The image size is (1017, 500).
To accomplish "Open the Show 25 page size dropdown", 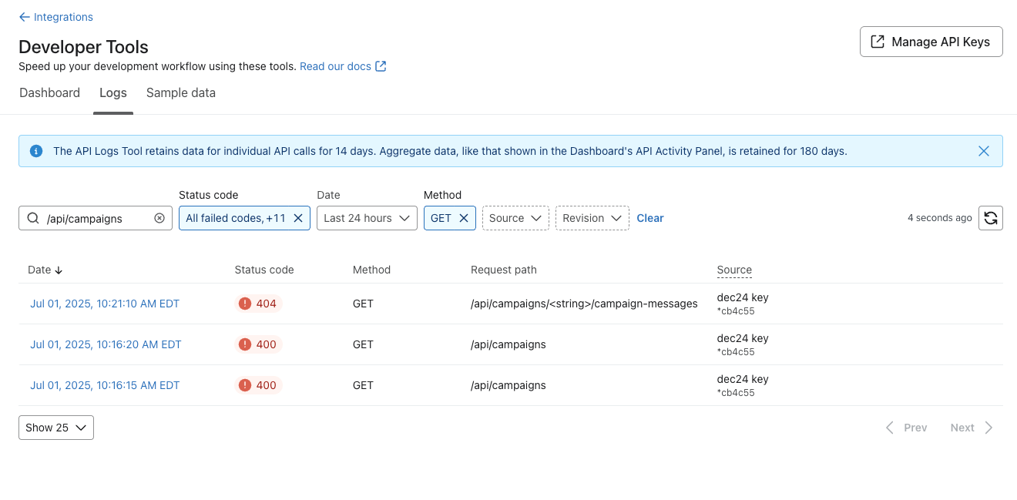I will pyautogui.click(x=56, y=428).
